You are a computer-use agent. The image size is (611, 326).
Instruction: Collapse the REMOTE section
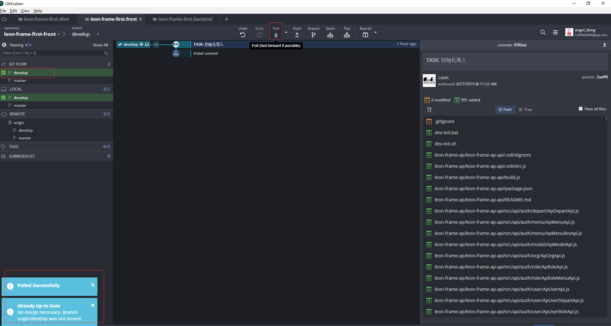[x=17, y=114]
